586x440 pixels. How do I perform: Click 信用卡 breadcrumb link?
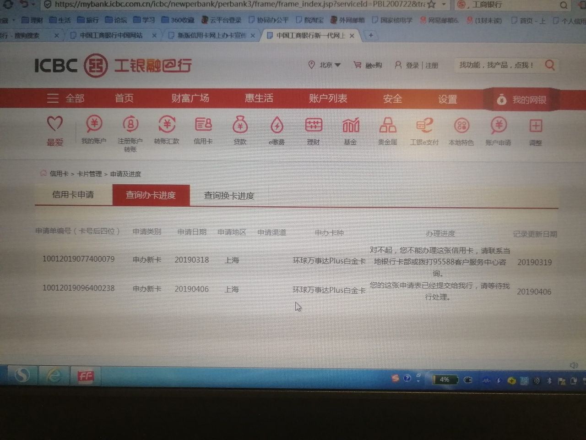coord(59,174)
